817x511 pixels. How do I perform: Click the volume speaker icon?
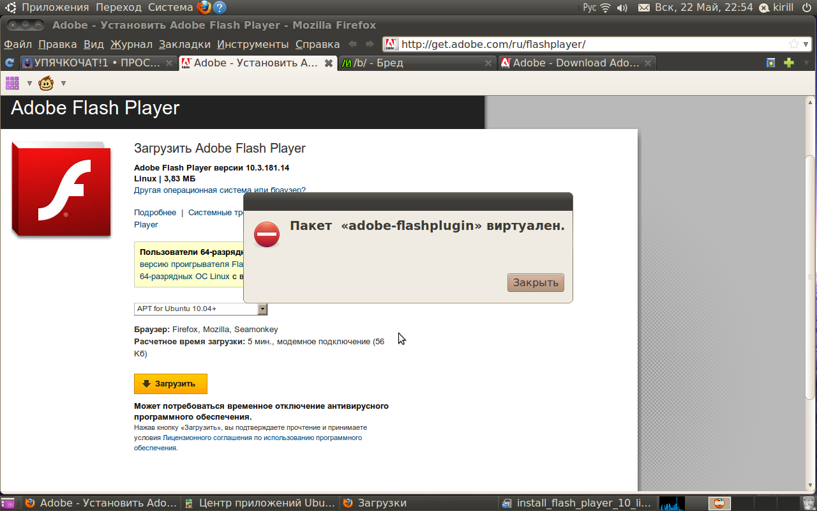point(623,8)
